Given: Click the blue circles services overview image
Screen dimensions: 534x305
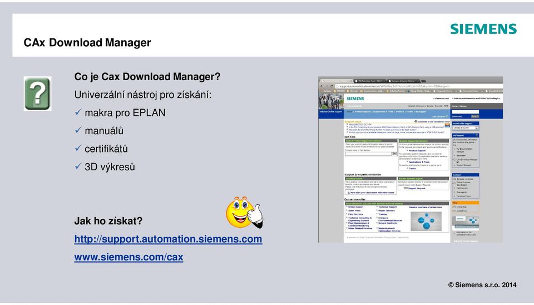Looking at the screenshot, I should pos(426,222).
